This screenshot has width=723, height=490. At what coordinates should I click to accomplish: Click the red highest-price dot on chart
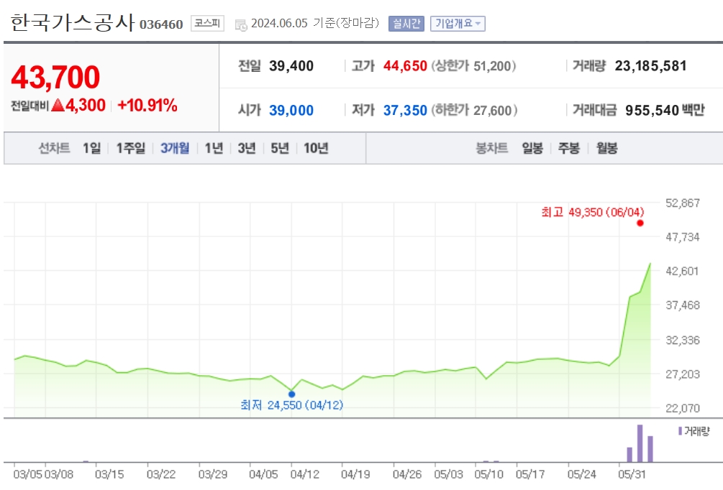tap(640, 223)
